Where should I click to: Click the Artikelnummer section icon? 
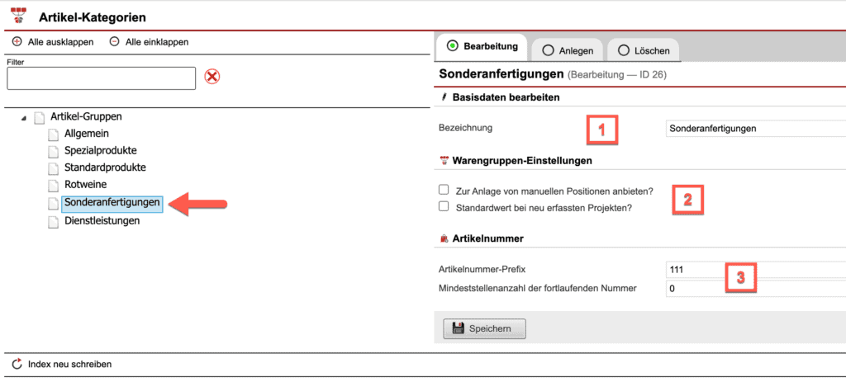pos(444,238)
